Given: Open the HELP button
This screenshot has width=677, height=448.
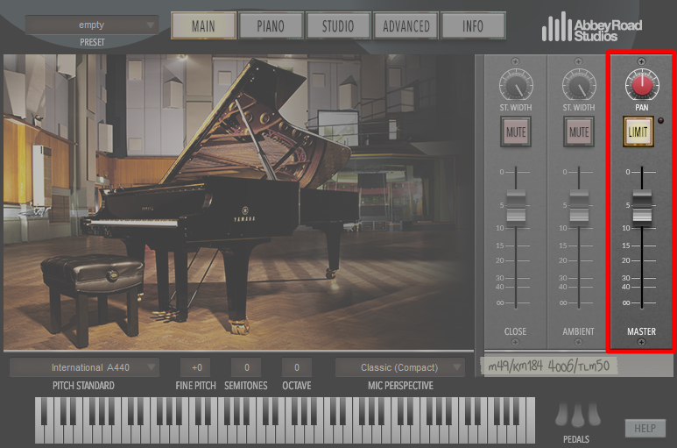Looking at the screenshot, I should [645, 428].
